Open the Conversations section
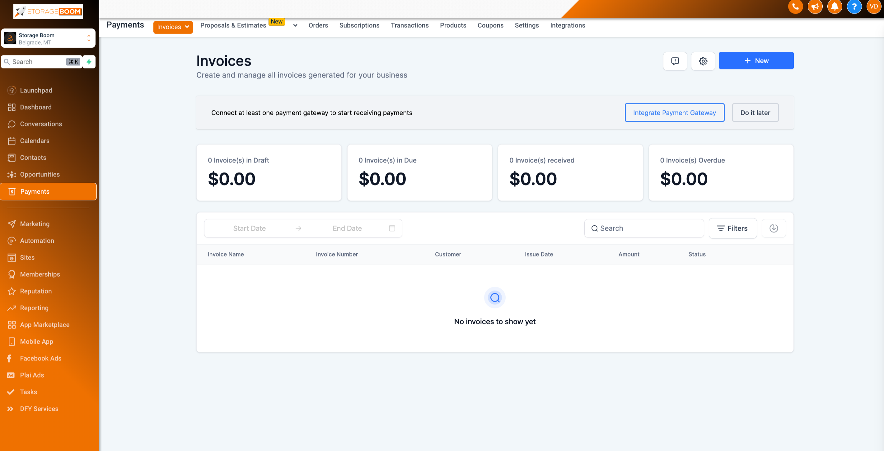Image resolution: width=884 pixels, height=451 pixels. click(x=40, y=124)
